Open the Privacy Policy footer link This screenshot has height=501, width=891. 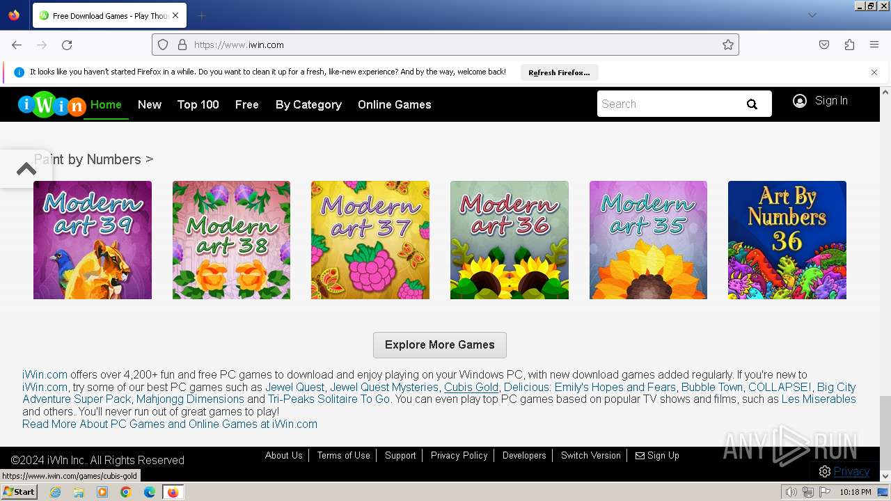click(459, 456)
